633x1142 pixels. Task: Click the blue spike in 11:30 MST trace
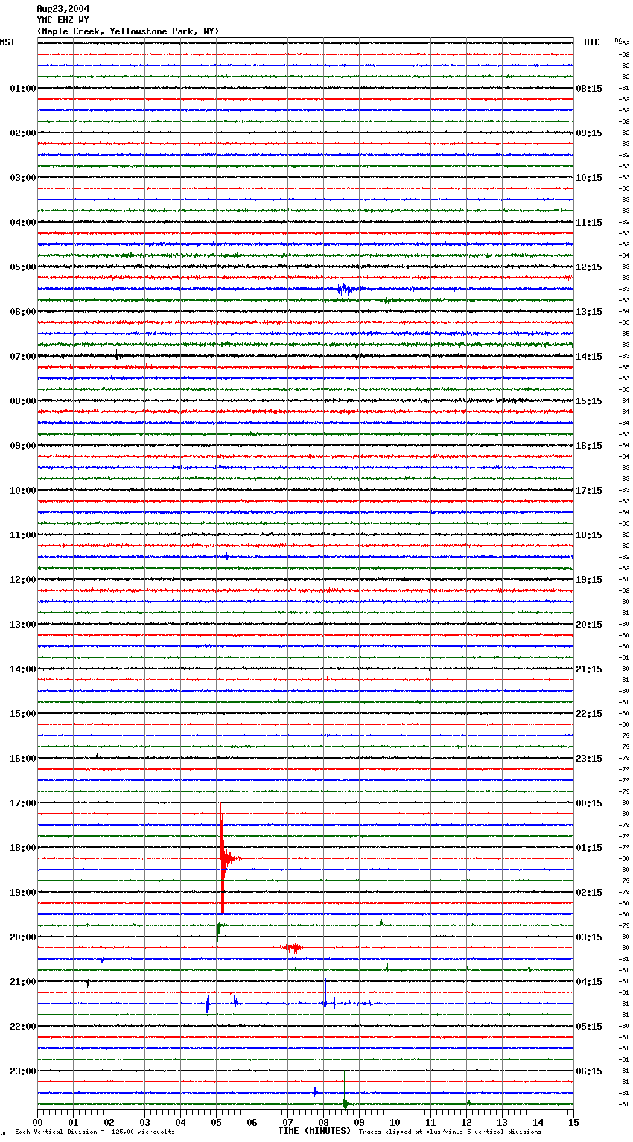click(x=227, y=556)
